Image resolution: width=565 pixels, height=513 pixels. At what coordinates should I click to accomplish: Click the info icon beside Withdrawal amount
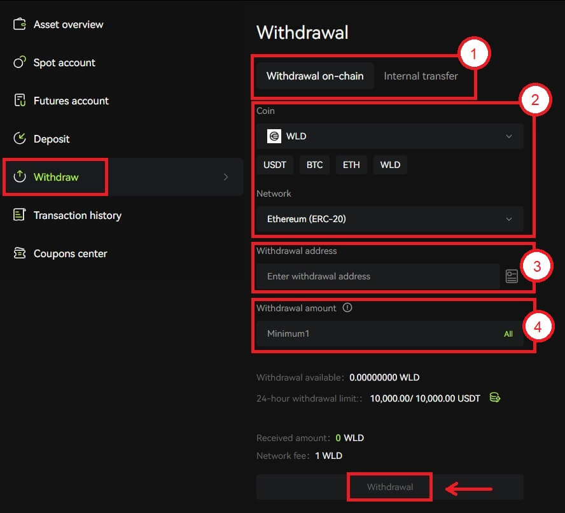tap(347, 307)
